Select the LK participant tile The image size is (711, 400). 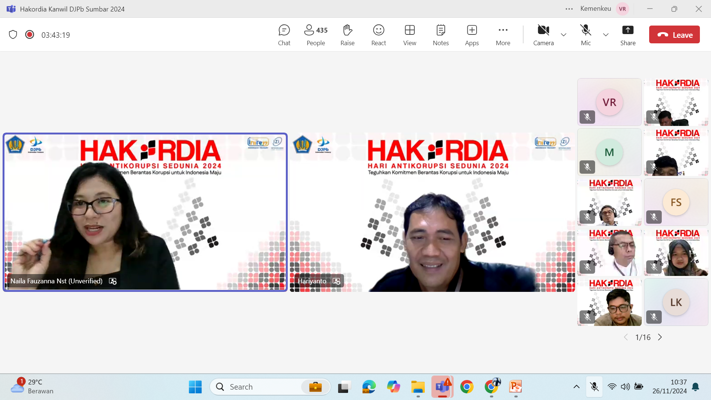point(676,302)
